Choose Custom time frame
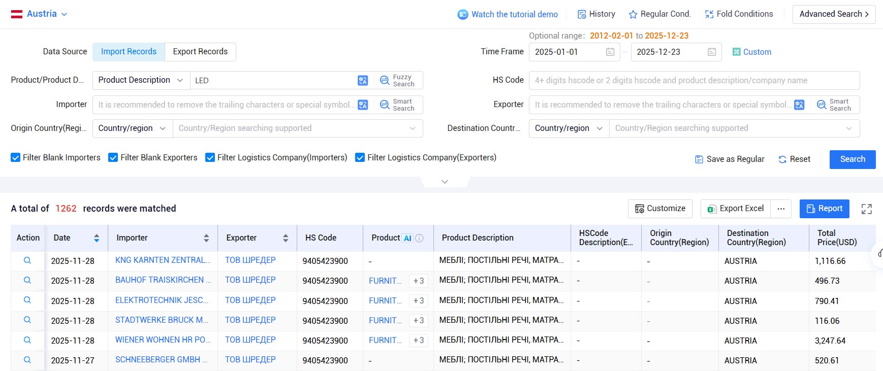 pyautogui.click(x=751, y=52)
